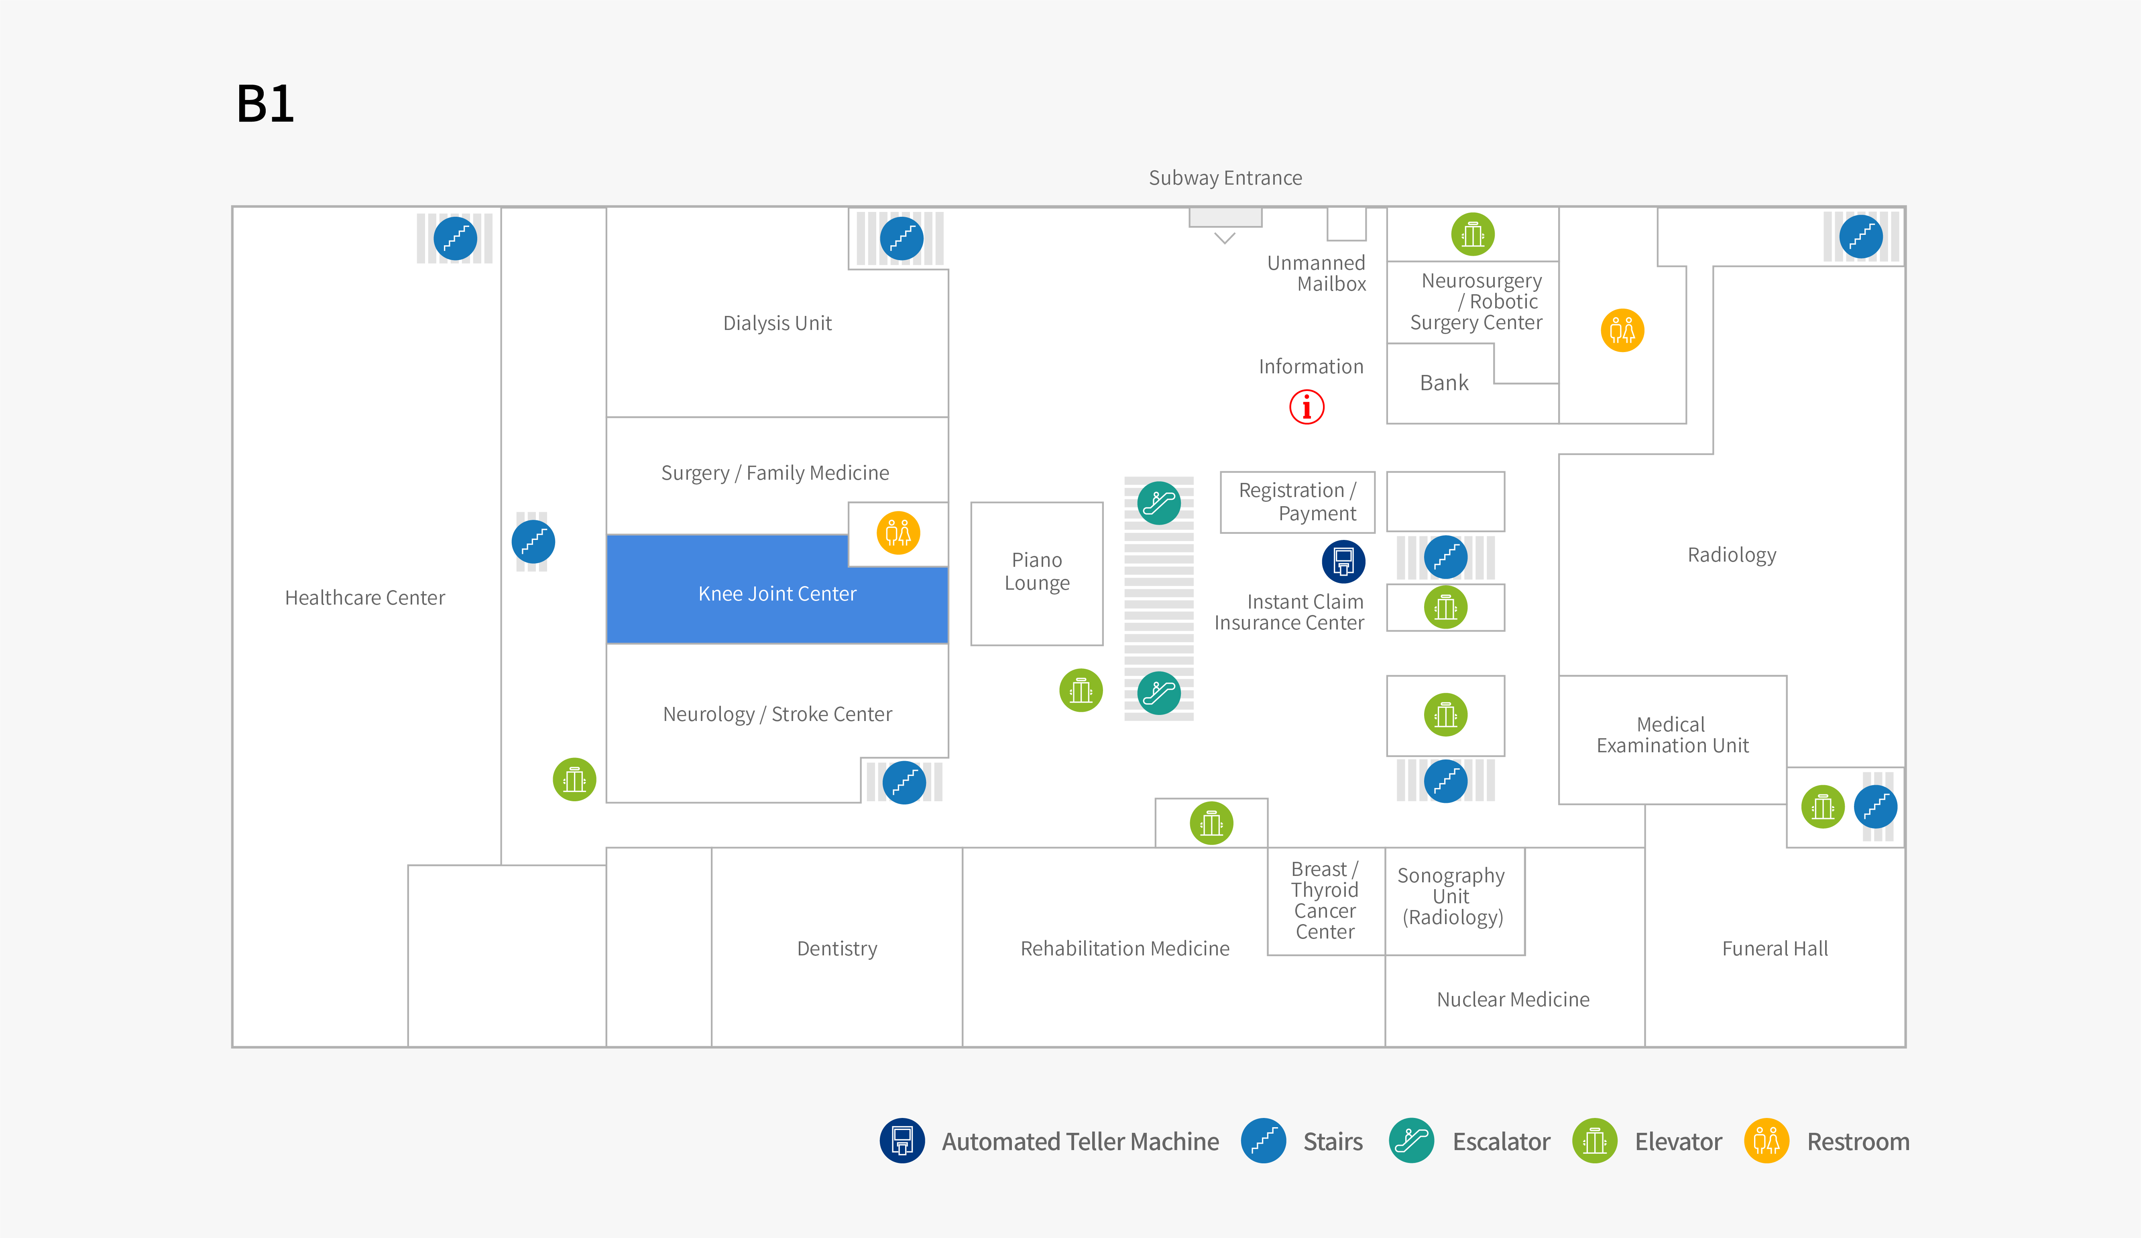Click the Escalator legend icon
This screenshot has width=2141, height=1238.
(x=1411, y=1140)
